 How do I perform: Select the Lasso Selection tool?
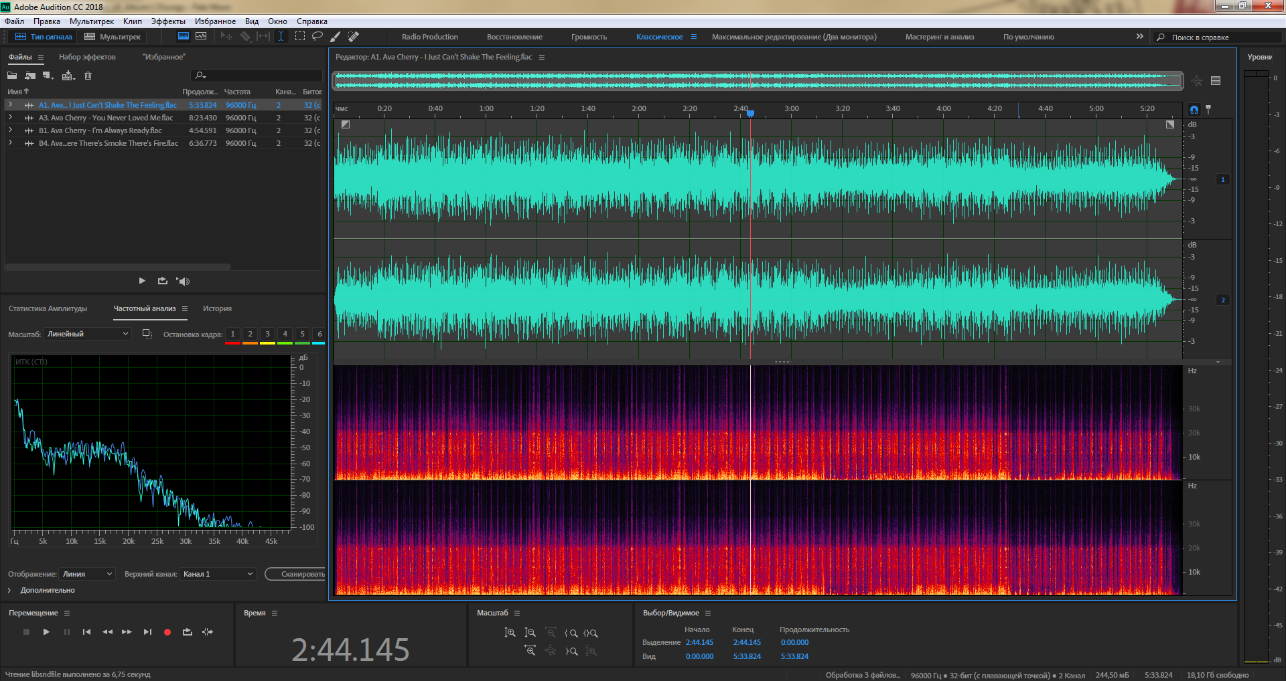click(x=317, y=36)
